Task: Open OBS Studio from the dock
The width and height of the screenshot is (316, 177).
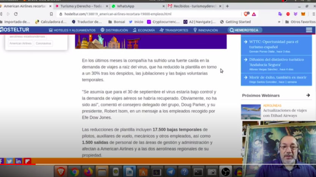Action: coord(225,172)
